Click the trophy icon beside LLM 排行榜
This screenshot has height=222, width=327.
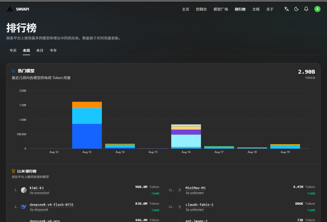point(13,171)
